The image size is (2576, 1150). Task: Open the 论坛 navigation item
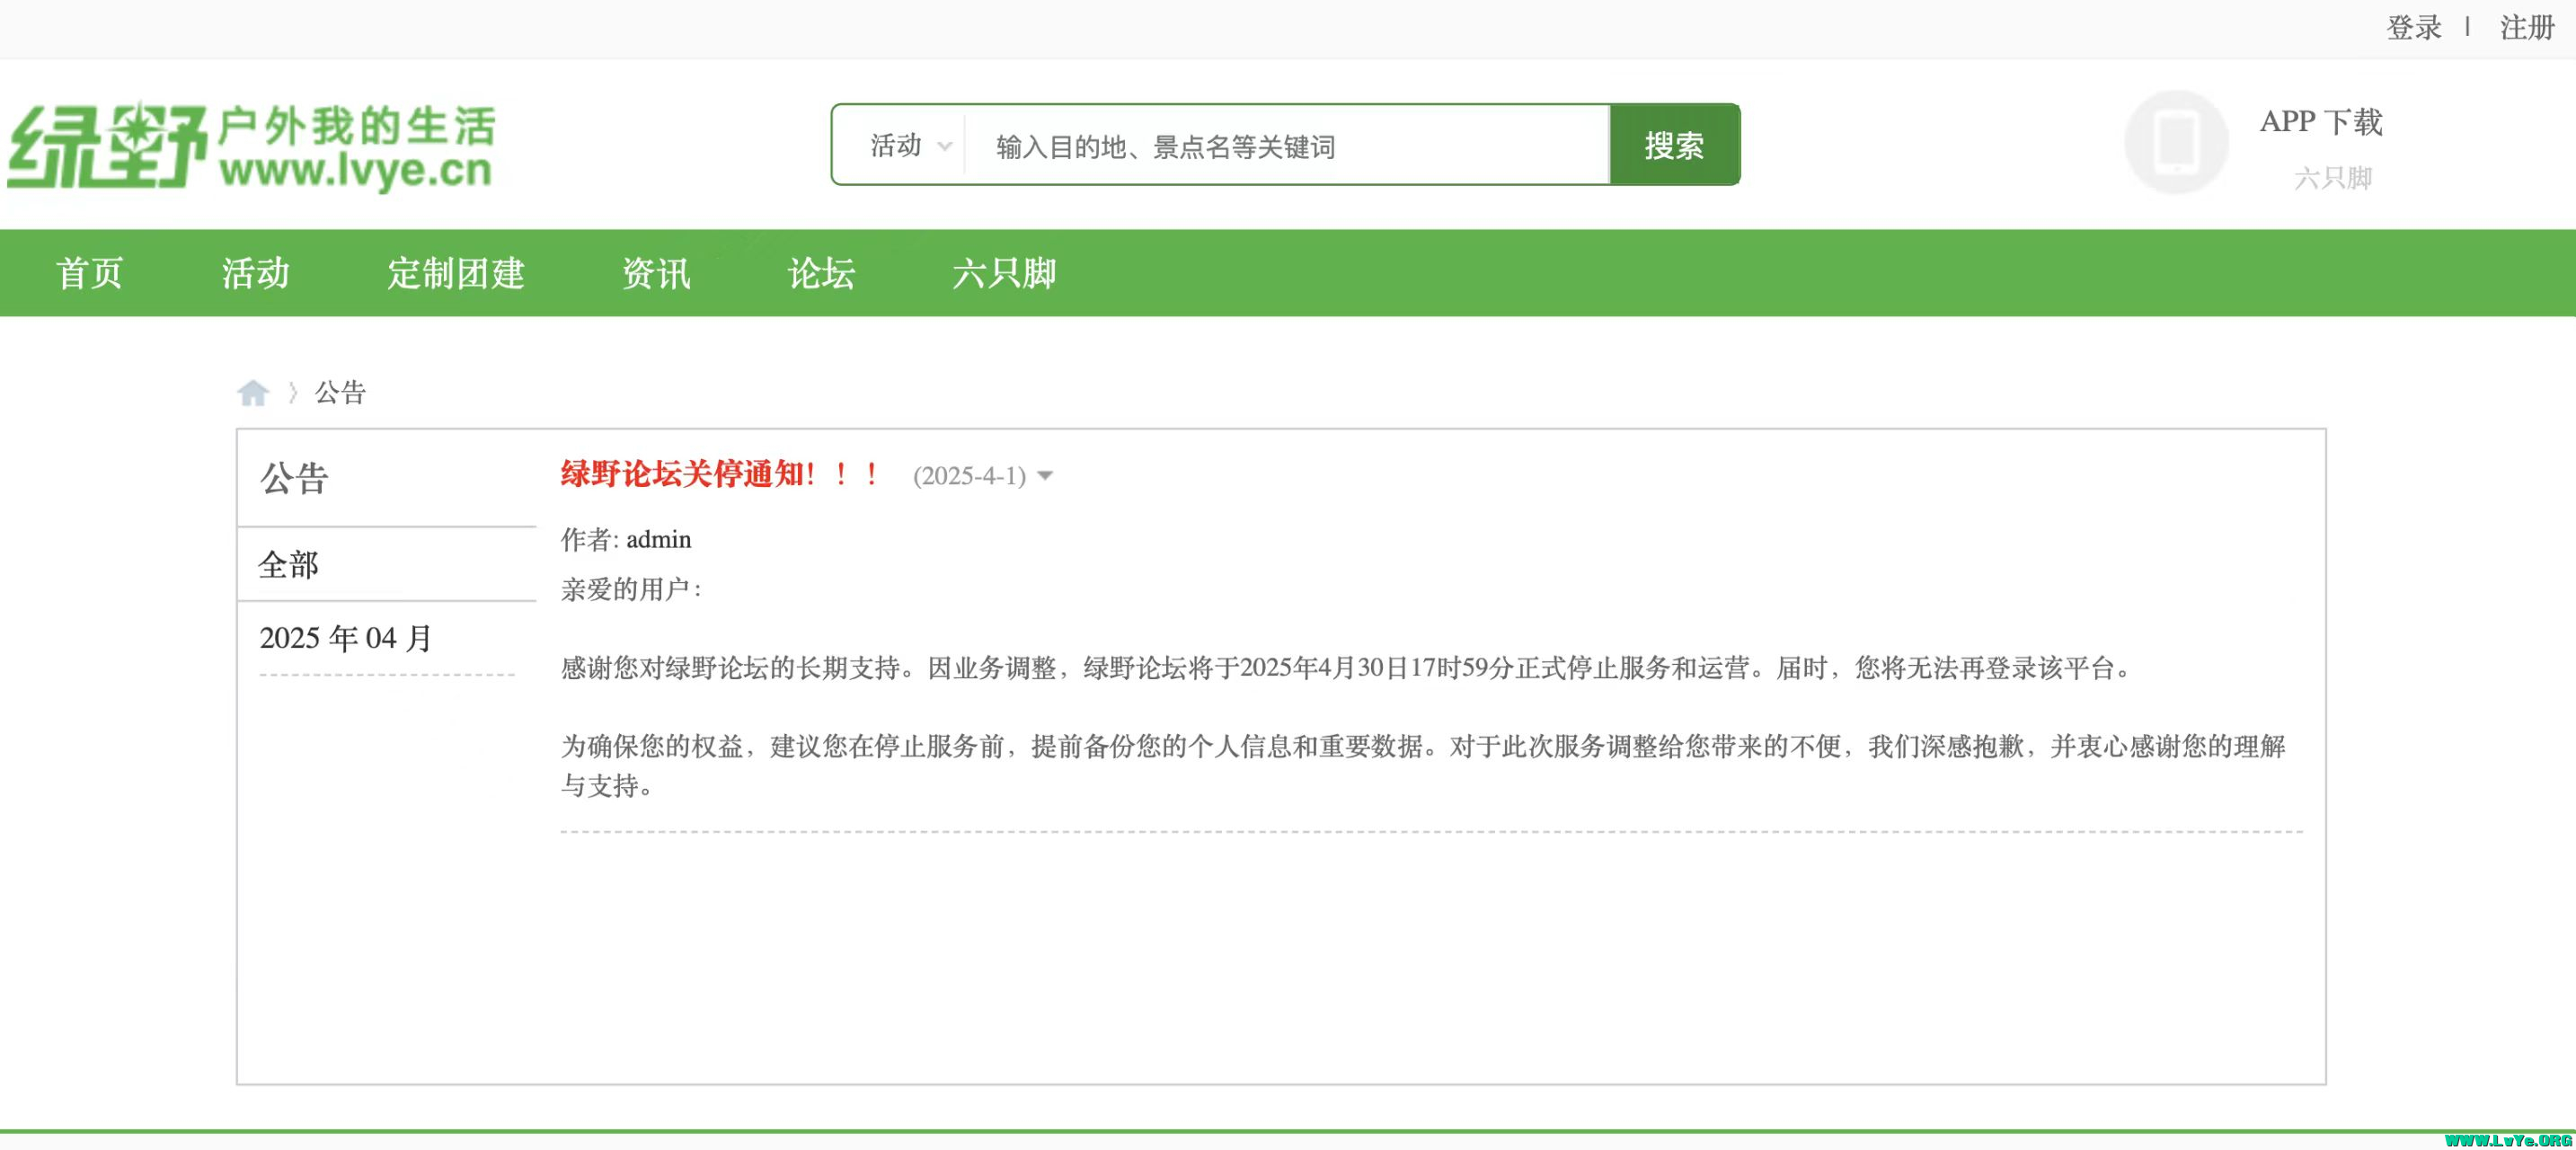(821, 273)
